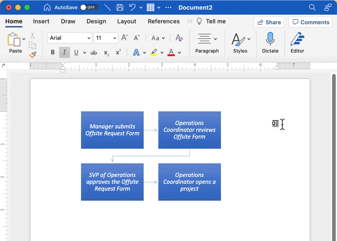Click the Format Painter brush icon
This screenshot has width=337, height=241.
33,55
